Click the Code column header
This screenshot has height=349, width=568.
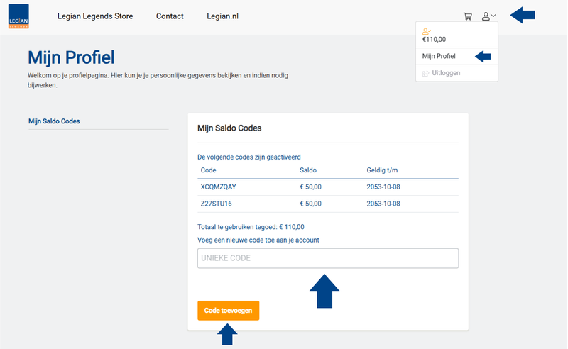coord(208,170)
